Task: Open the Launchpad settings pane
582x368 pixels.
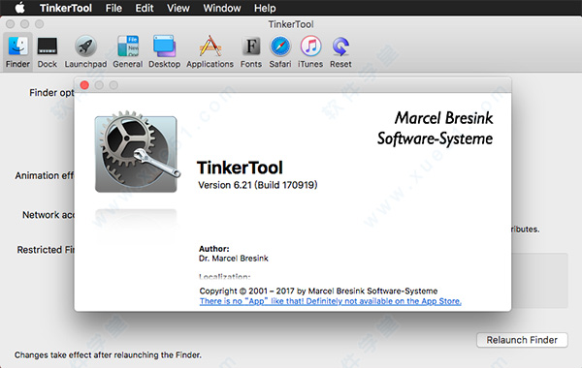Action: pyautogui.click(x=85, y=52)
